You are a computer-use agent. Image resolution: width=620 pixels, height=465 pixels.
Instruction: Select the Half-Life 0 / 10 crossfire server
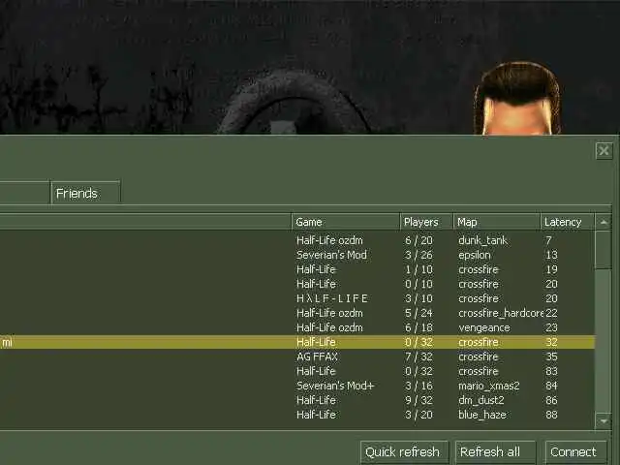[x=297, y=284]
